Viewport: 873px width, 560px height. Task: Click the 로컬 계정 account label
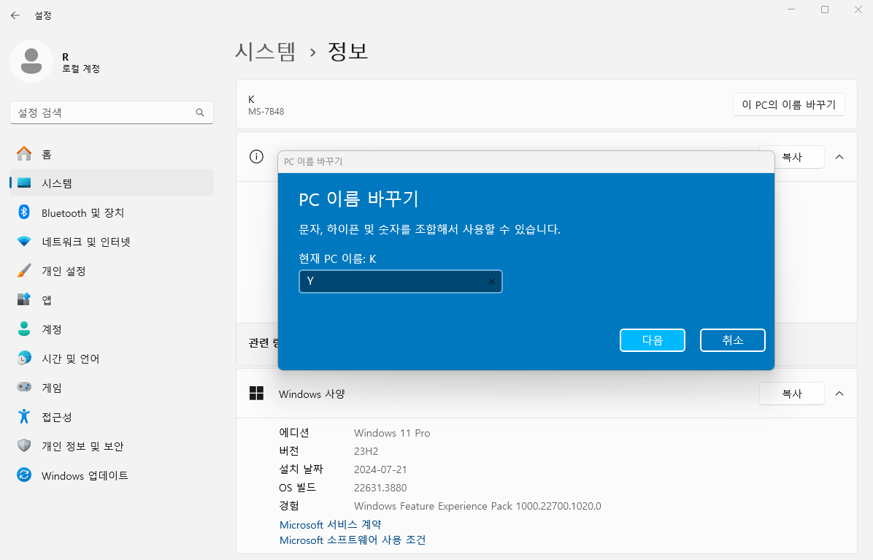pyautogui.click(x=81, y=69)
